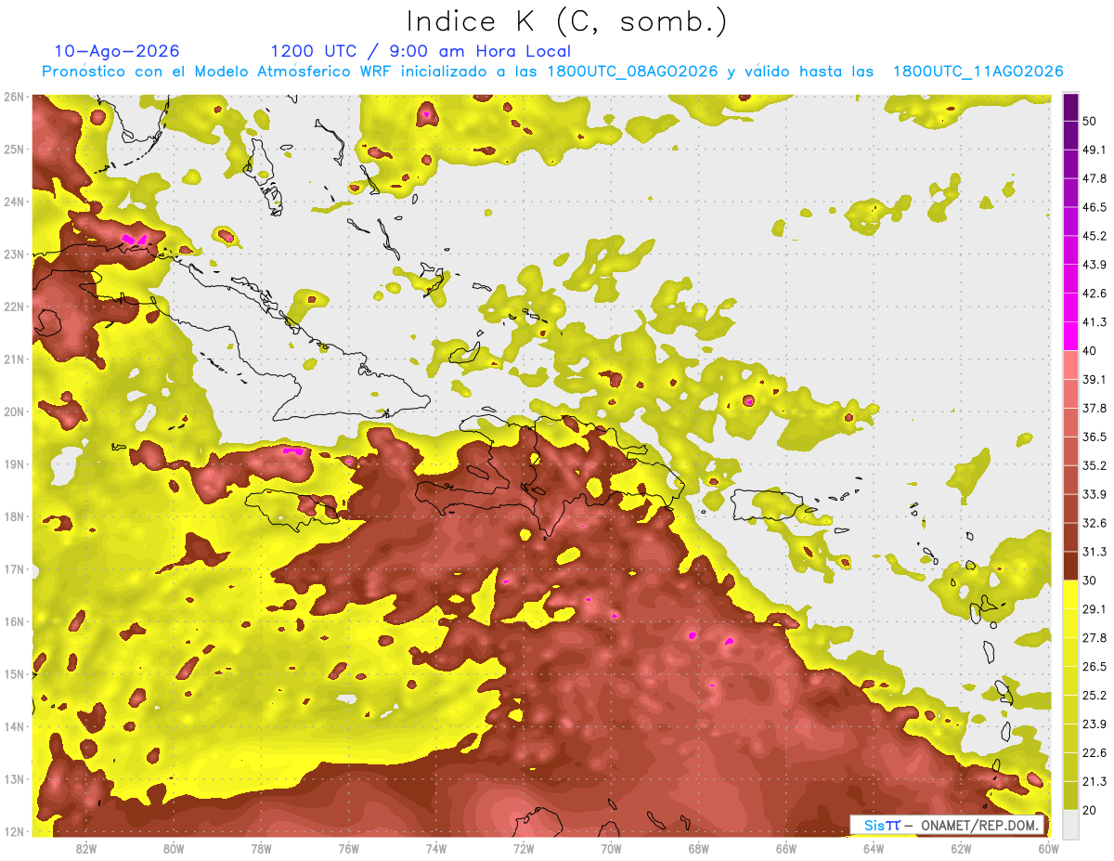Viewport: 1114px width, 861px height.
Task: Click the 'SisTT - ONAMET/REP.DOM.' logo box
Action: (947, 825)
